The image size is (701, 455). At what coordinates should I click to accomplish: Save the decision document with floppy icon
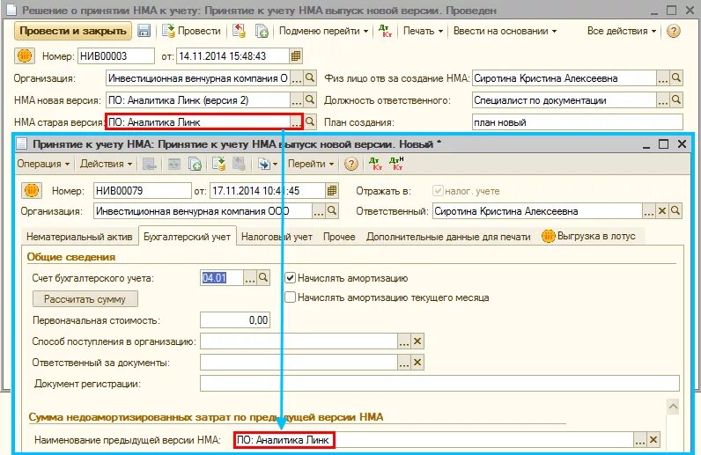pos(144,31)
